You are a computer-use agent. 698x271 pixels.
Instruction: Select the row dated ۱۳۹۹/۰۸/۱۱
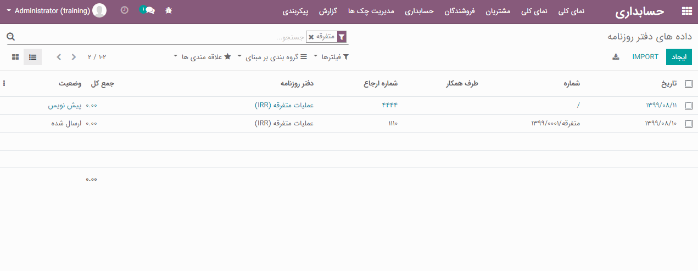pyautogui.click(x=689, y=106)
